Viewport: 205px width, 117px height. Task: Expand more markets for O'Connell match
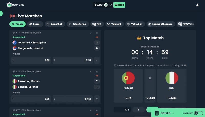click(97, 60)
